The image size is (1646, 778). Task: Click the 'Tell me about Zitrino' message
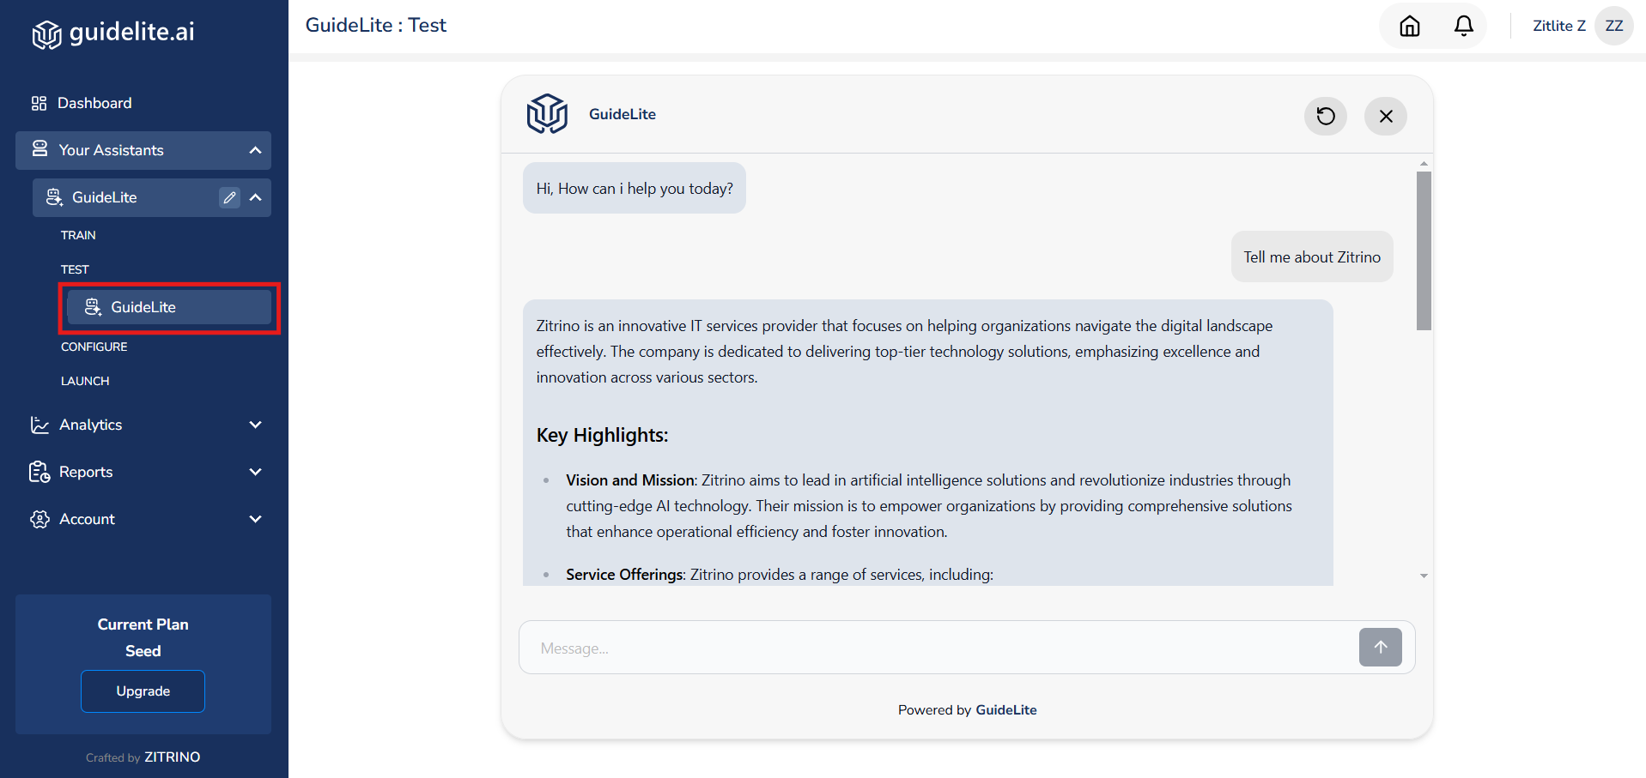tap(1312, 256)
